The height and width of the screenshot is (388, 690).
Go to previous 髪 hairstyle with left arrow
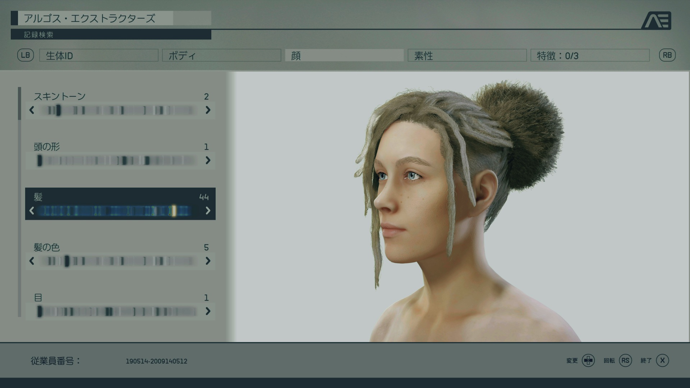[32, 211]
